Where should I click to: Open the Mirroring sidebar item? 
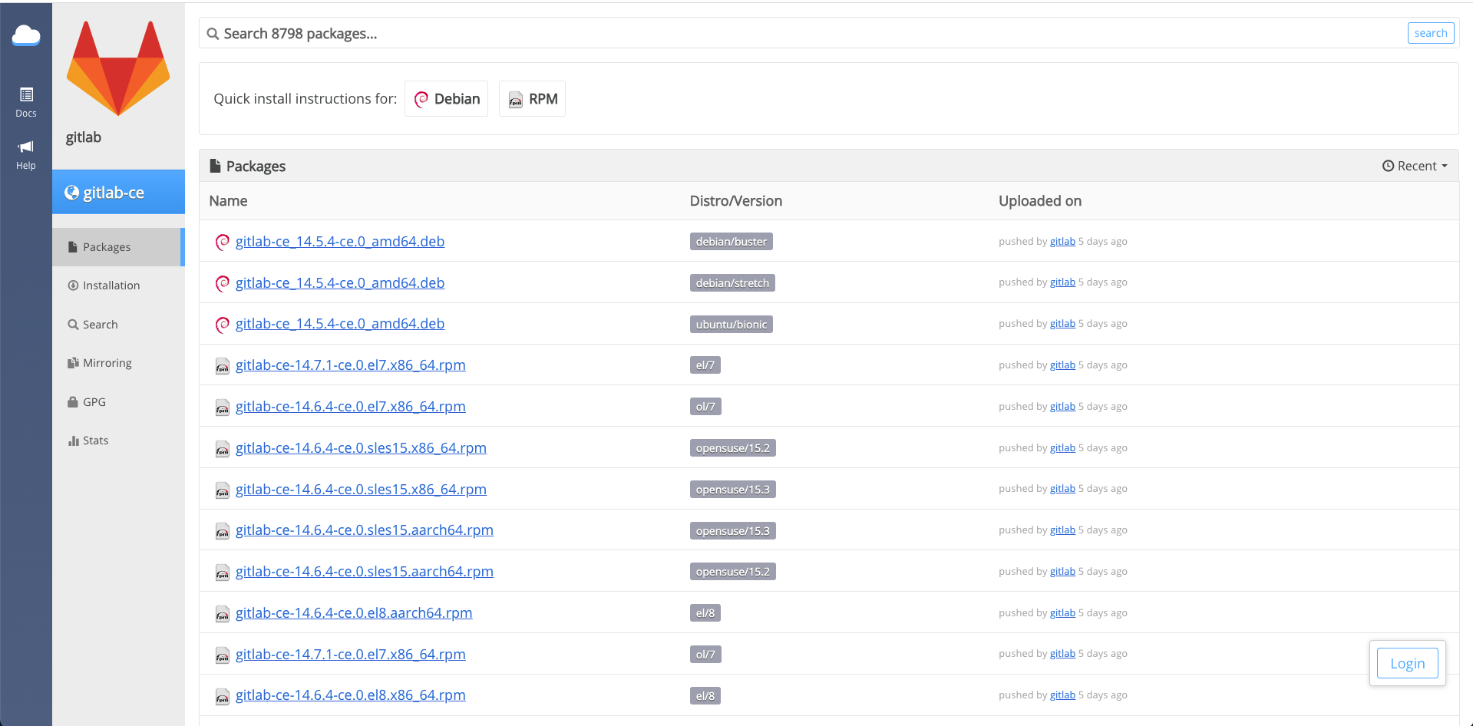click(118, 363)
